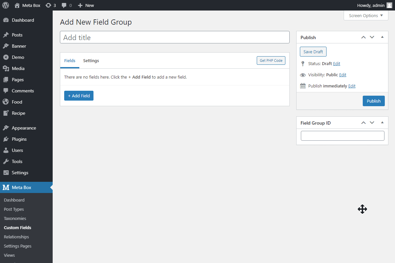The width and height of the screenshot is (395, 263).
Task: Move the Publish panel up
Action: (363, 37)
